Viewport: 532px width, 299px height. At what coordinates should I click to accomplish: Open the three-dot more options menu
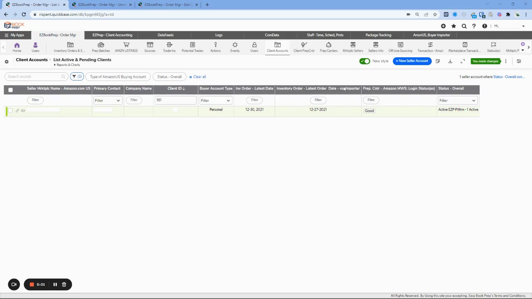tap(505, 61)
